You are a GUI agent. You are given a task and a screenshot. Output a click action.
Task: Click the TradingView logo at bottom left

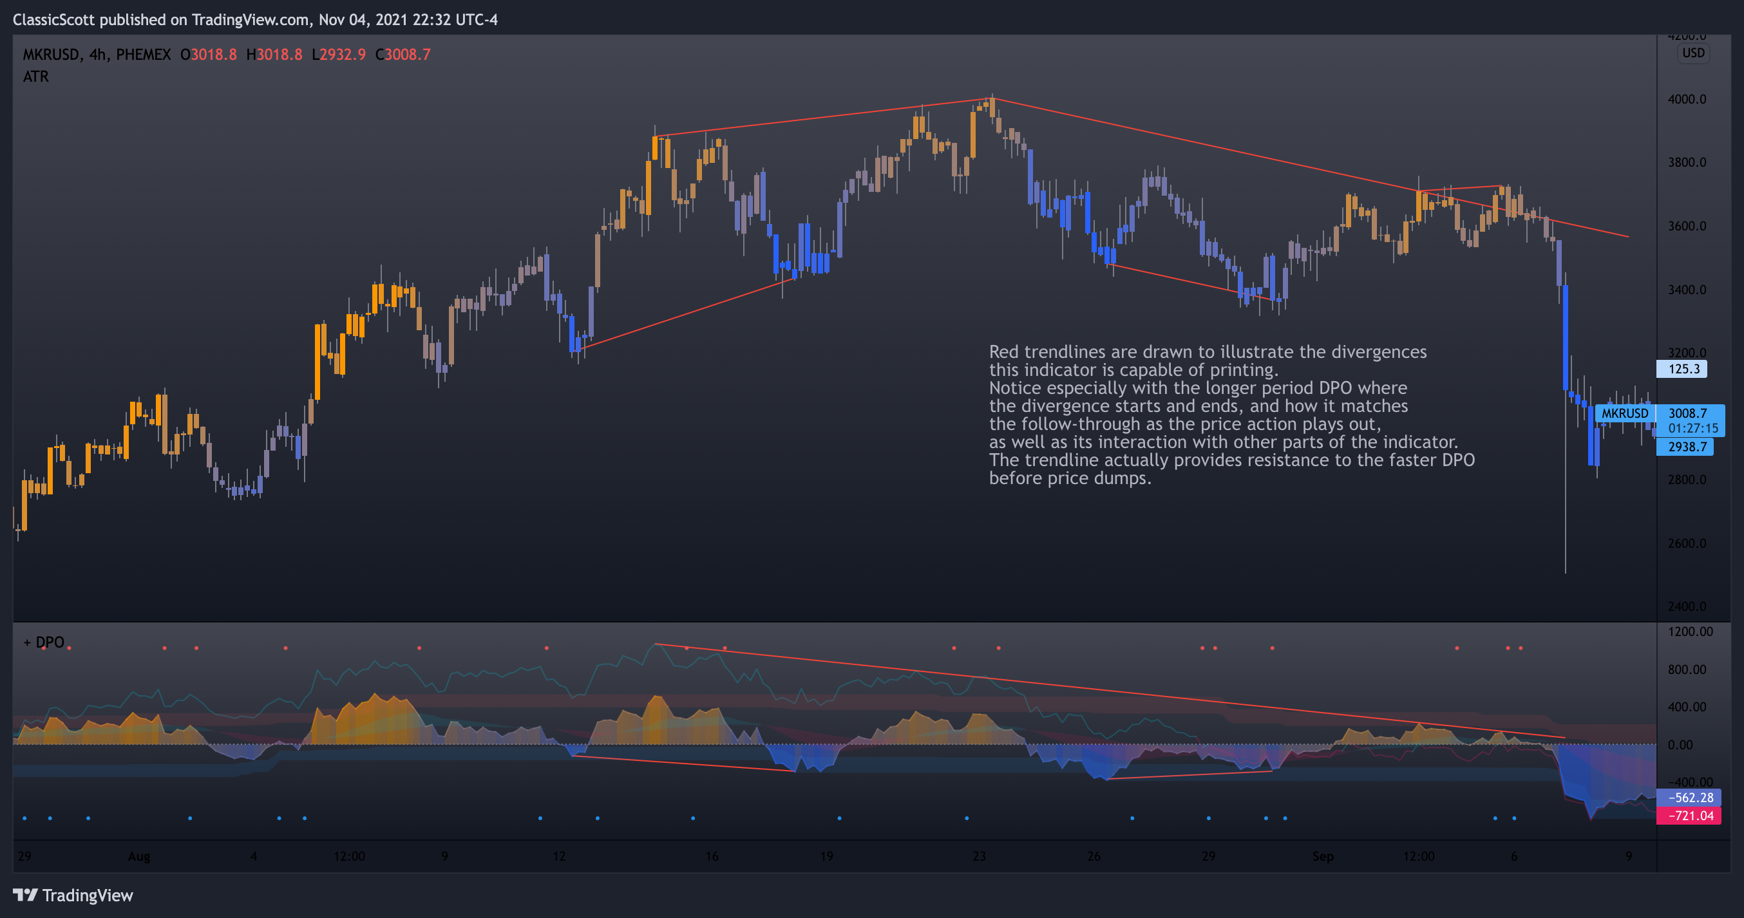[73, 895]
